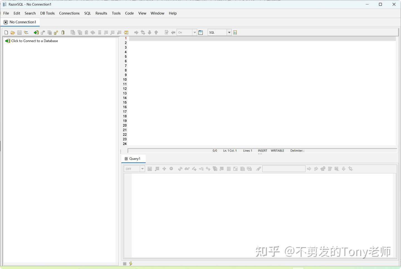Click the save icon in Query1 results toolbar
The width and height of the screenshot is (401, 269).
tap(150, 169)
